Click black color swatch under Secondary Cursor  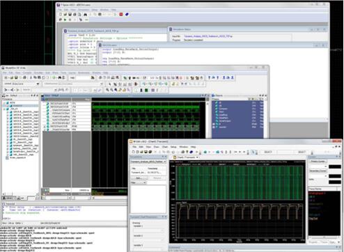[x=335, y=176]
